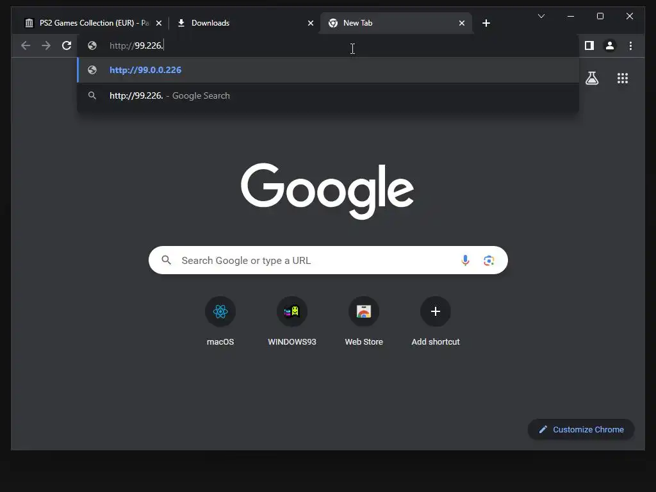Open the side panel icon
The image size is (656, 492).
(x=589, y=45)
